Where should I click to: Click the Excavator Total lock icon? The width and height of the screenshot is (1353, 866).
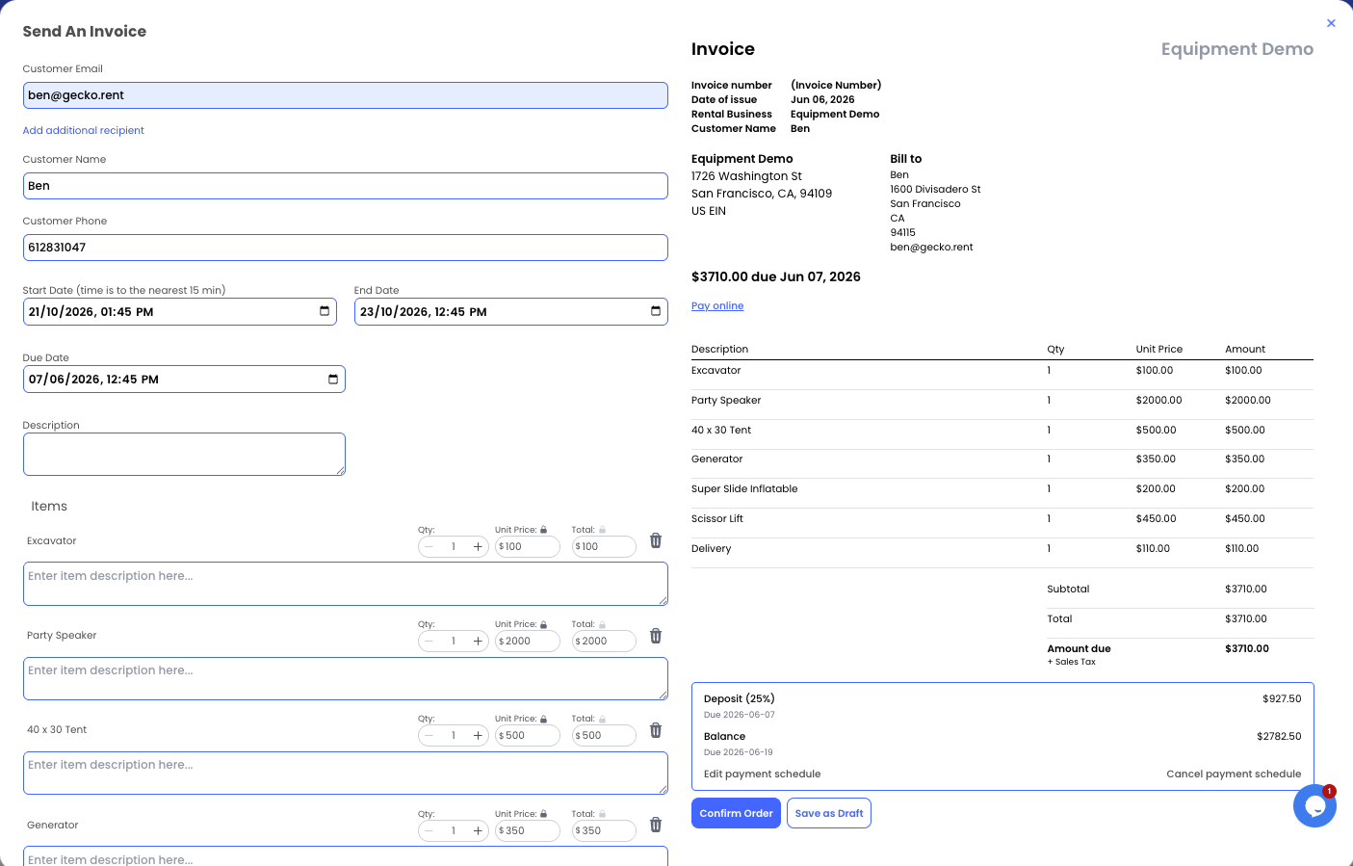(602, 530)
